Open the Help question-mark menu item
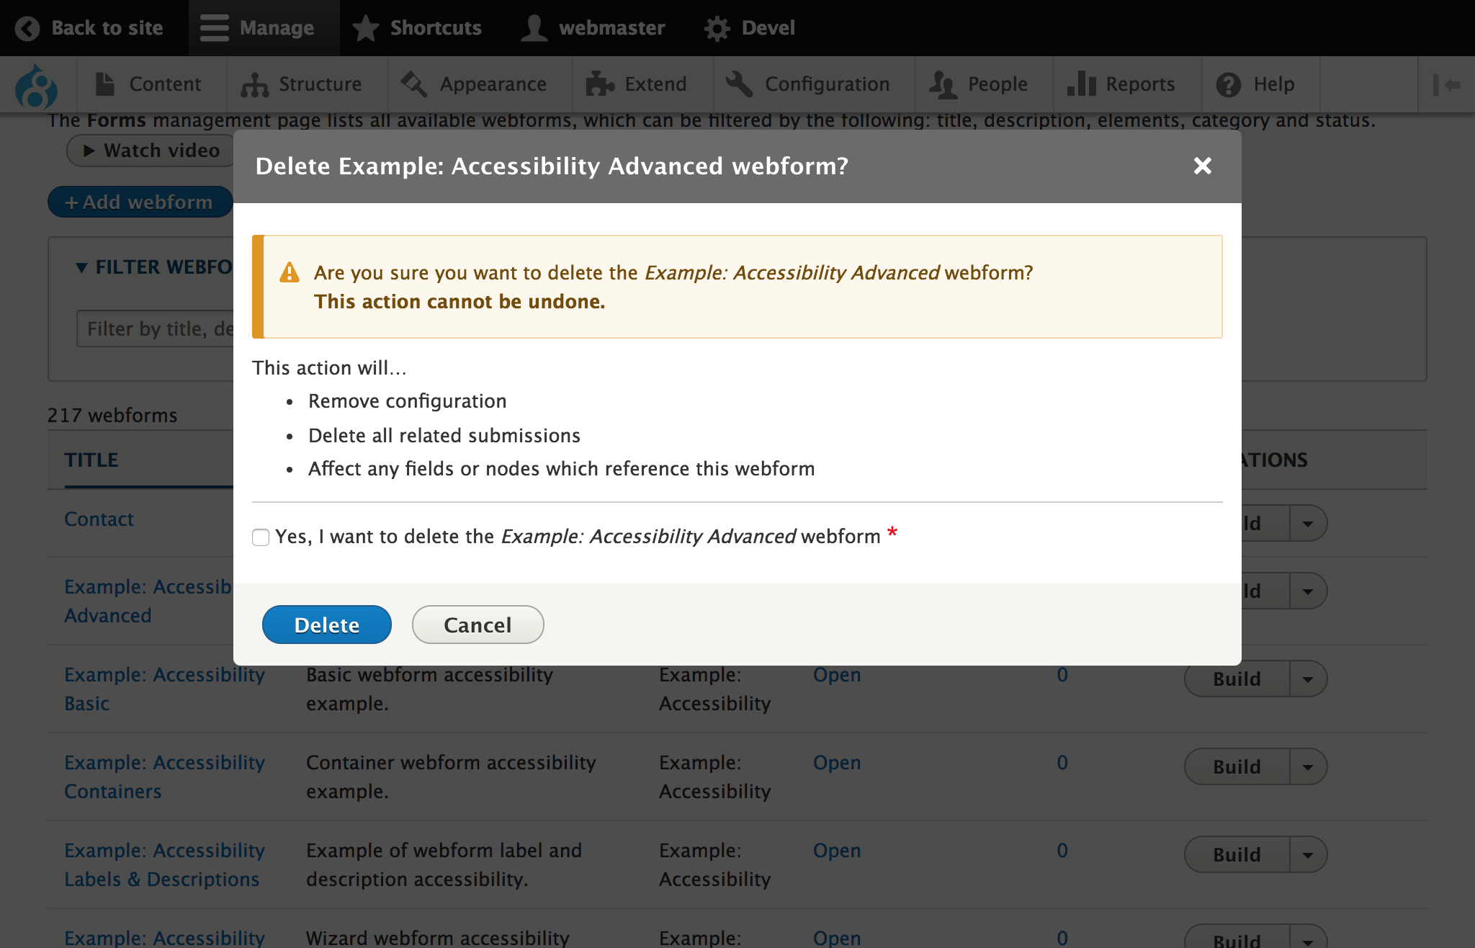This screenshot has width=1475, height=948. pos(1256,85)
